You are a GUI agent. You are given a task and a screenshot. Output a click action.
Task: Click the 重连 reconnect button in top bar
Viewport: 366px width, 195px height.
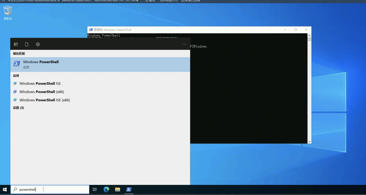[150, 1]
